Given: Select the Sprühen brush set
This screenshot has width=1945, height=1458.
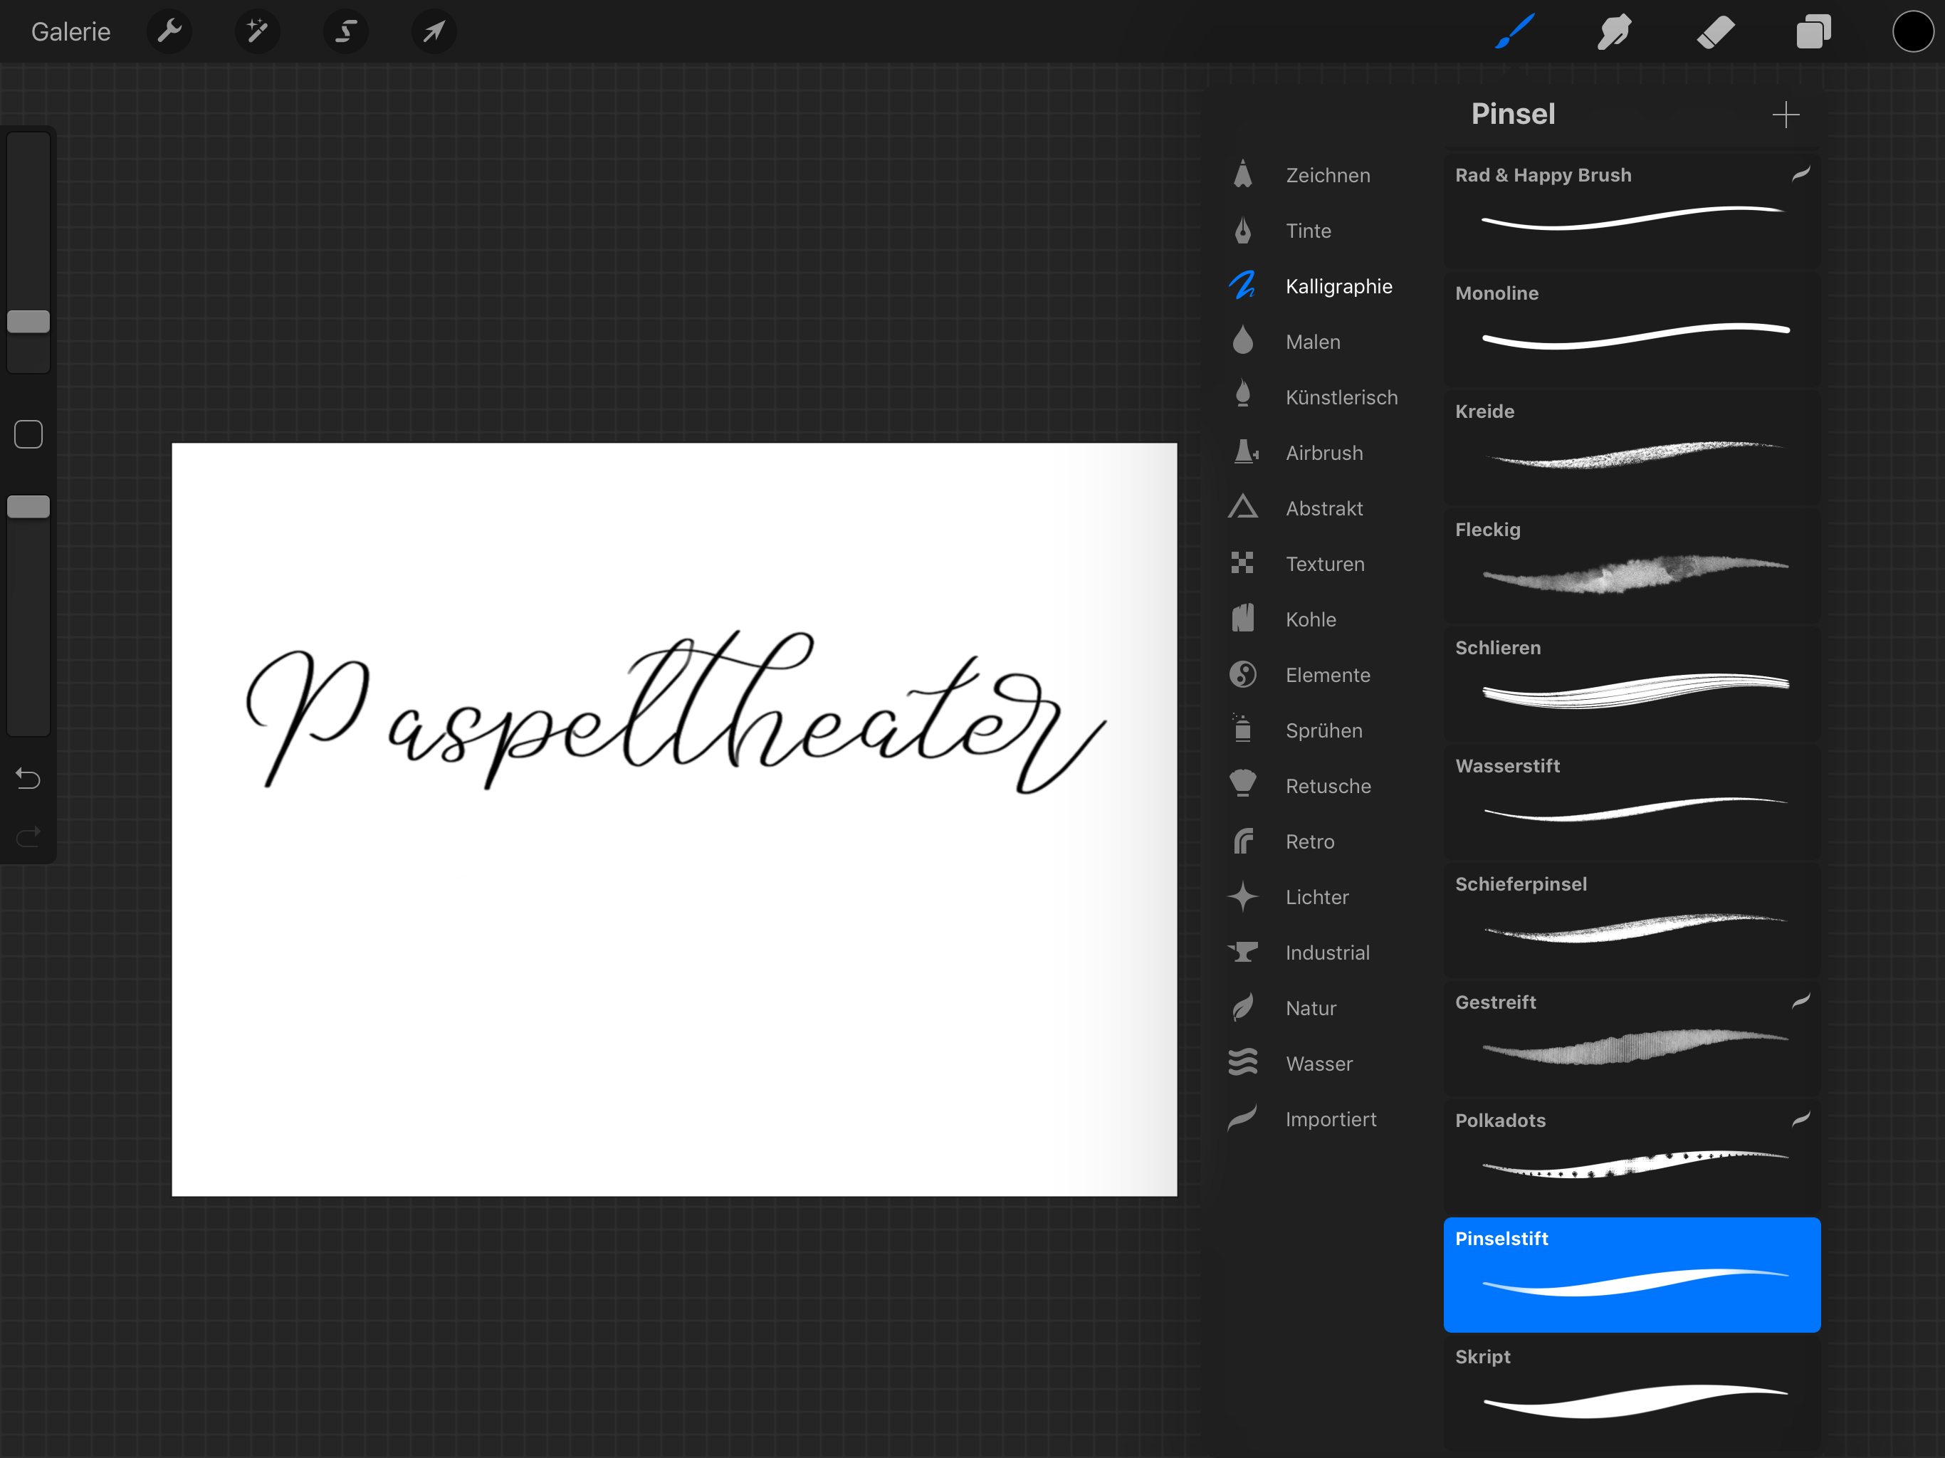Looking at the screenshot, I should point(1323,730).
